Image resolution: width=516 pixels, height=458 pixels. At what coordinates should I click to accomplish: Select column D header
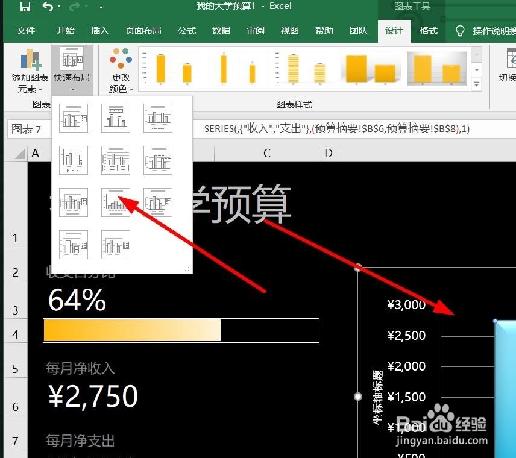(329, 153)
